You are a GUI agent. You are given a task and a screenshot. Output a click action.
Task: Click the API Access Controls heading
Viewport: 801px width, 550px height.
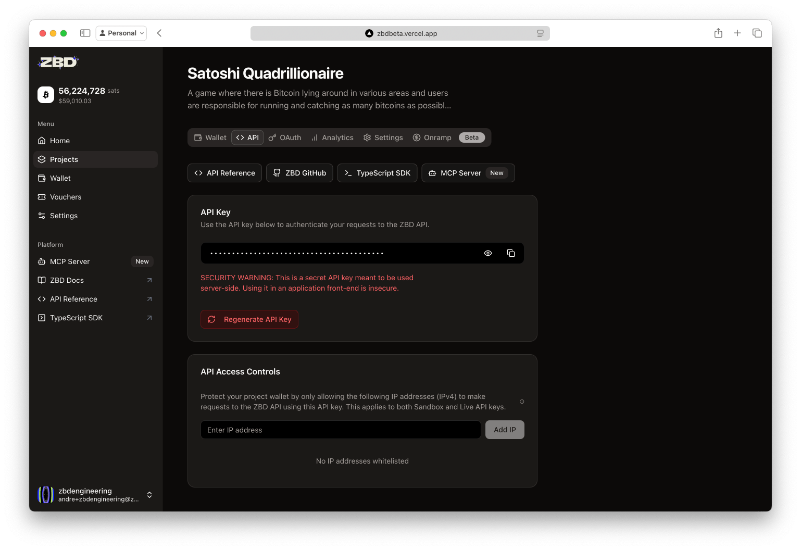click(240, 371)
